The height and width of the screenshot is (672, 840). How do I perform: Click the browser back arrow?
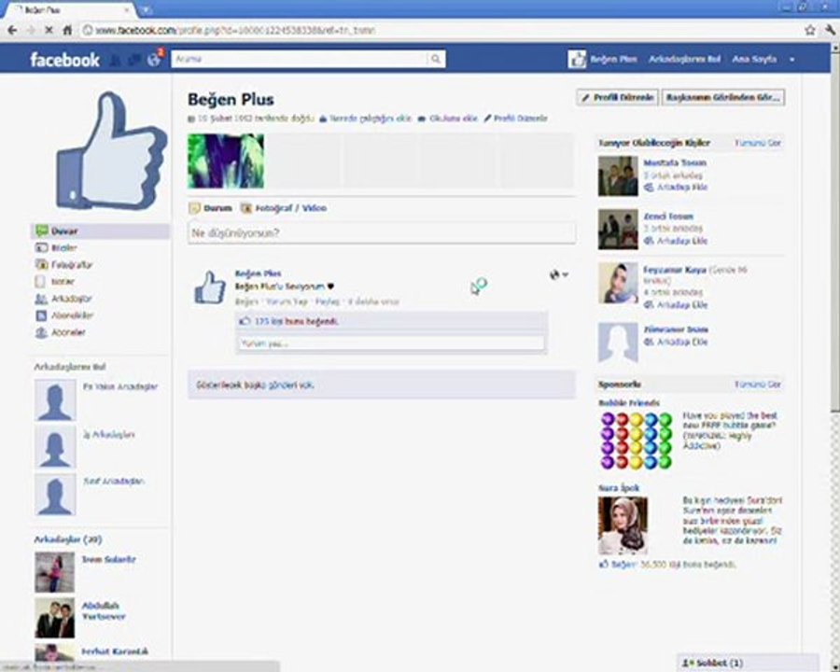click(x=12, y=30)
